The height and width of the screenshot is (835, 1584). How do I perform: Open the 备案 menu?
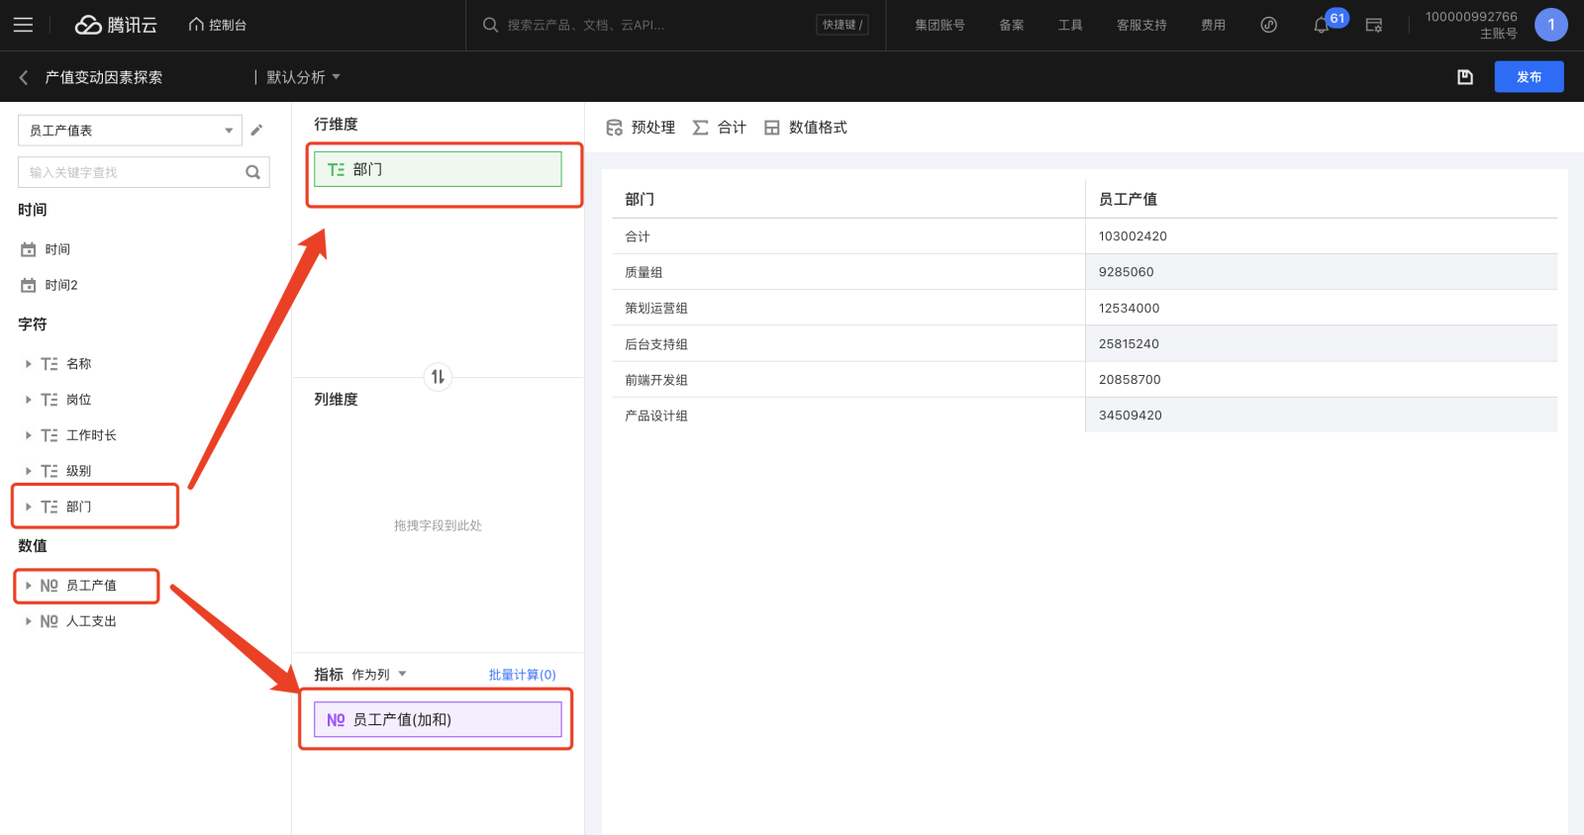(x=1012, y=25)
